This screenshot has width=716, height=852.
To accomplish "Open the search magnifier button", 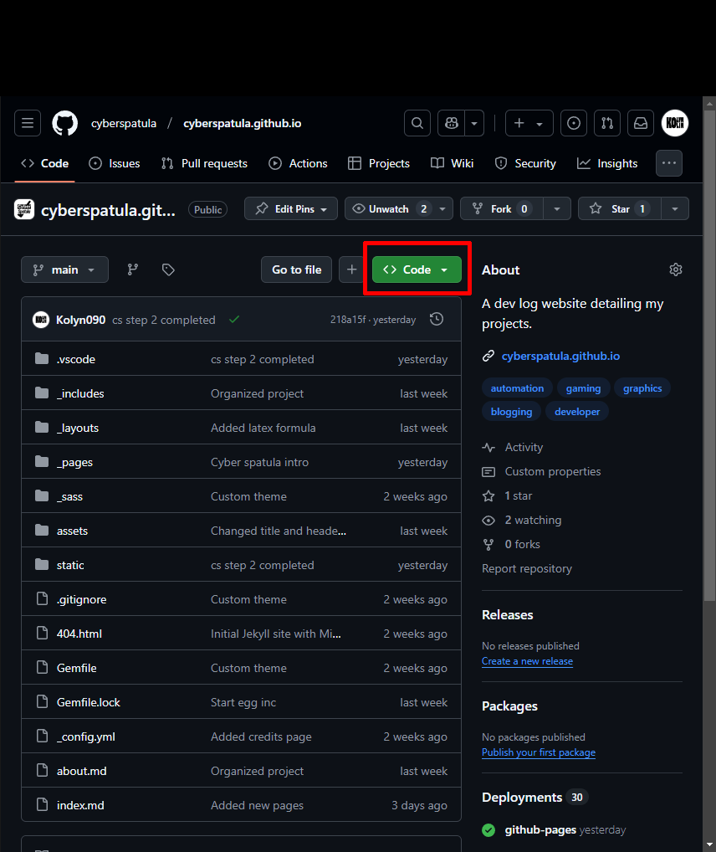I will coord(417,123).
